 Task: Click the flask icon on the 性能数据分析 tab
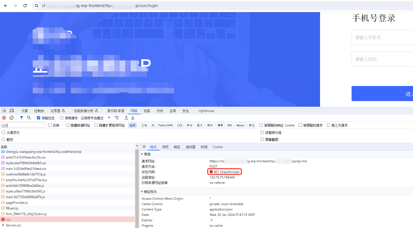pyautogui.click(x=96, y=111)
